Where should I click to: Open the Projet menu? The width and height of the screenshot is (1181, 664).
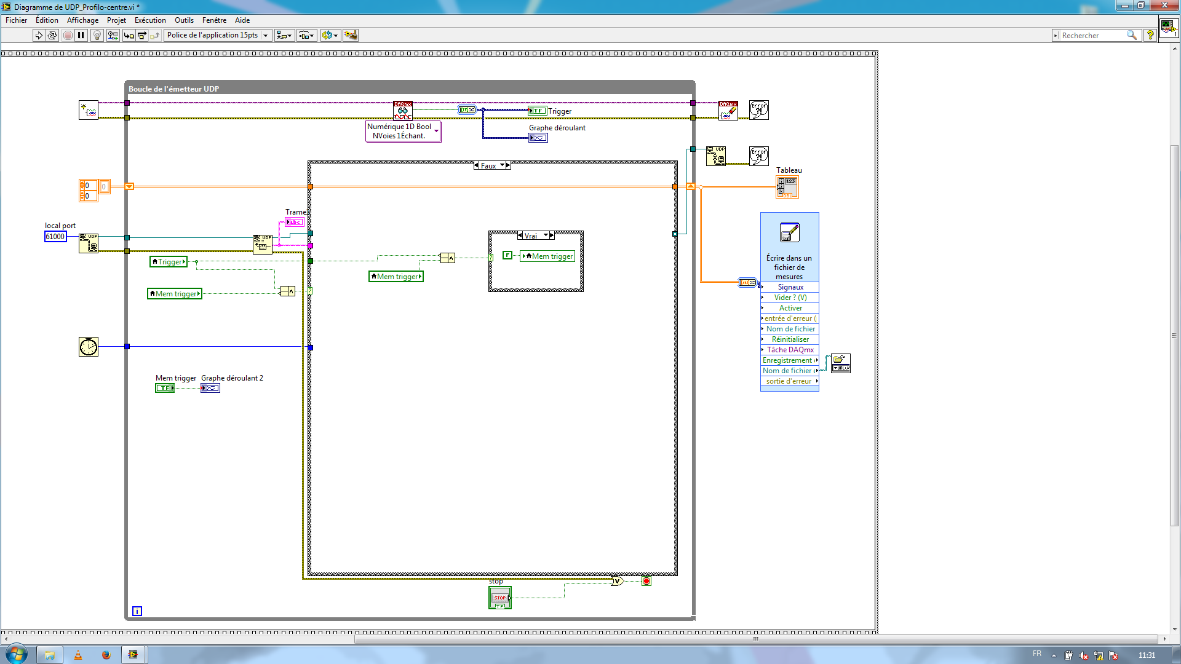click(x=116, y=20)
